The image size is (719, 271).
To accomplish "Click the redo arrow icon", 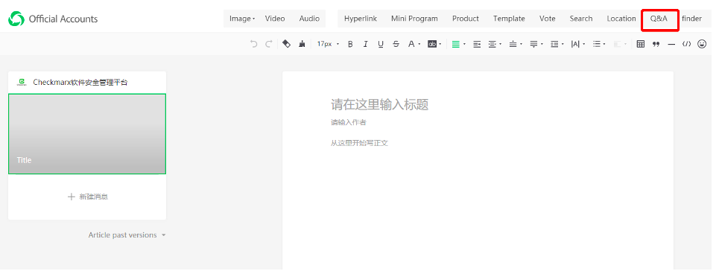I will [269, 44].
